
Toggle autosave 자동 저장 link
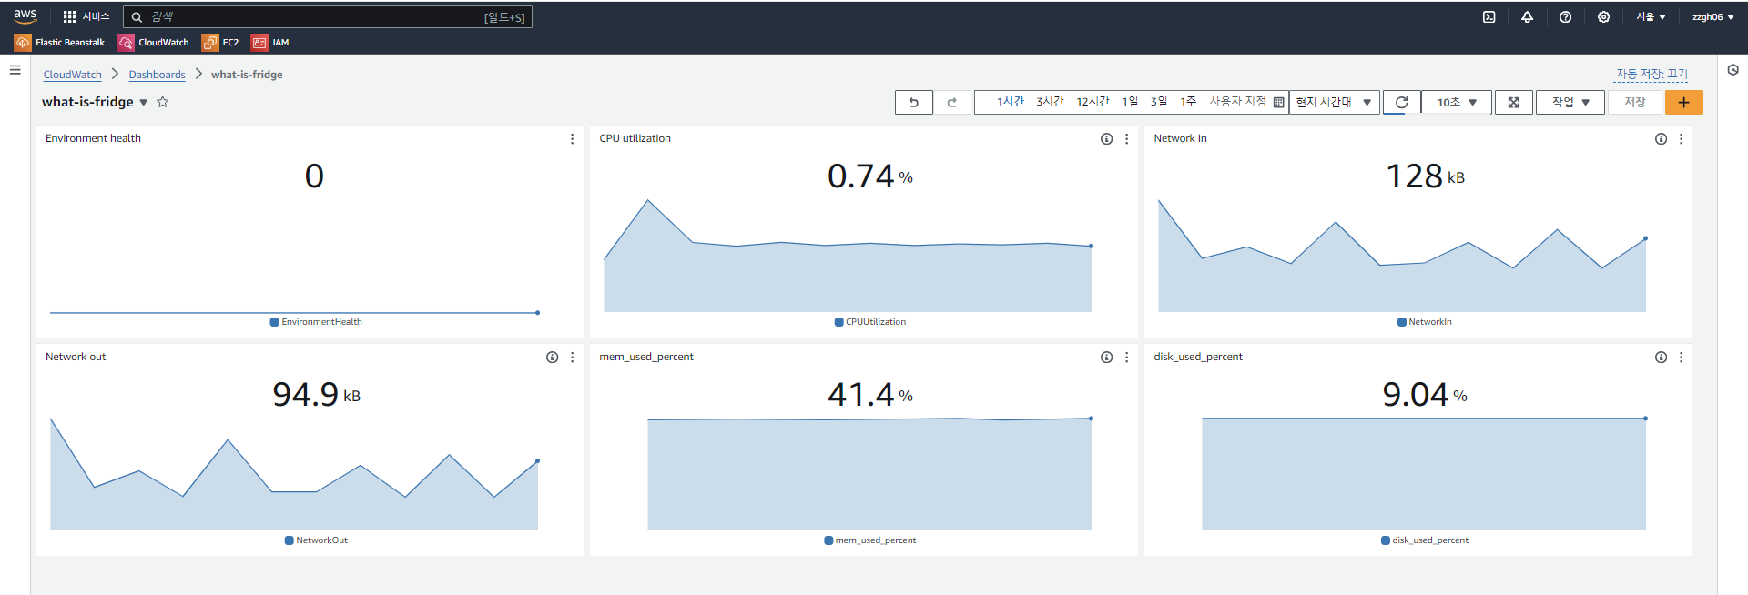tap(1651, 75)
